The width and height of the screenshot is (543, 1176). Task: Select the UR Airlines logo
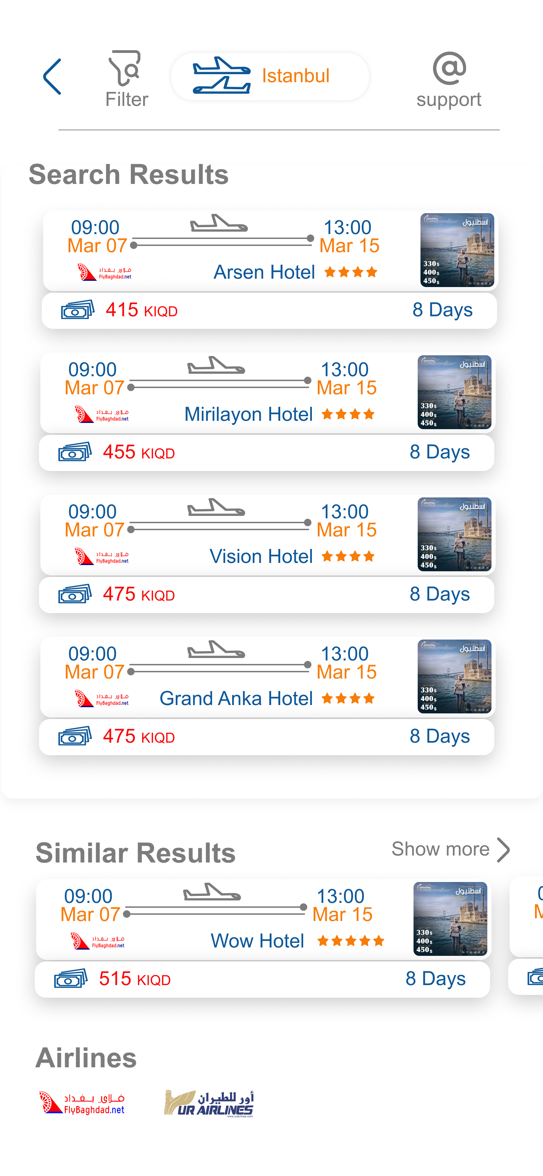tap(209, 1104)
